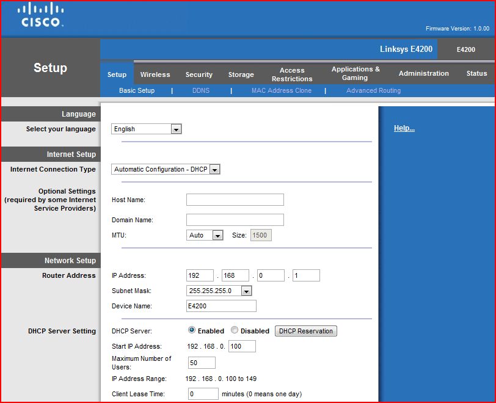Click the Router Address label
Viewport: 496px width, 403px height.
click(68, 275)
